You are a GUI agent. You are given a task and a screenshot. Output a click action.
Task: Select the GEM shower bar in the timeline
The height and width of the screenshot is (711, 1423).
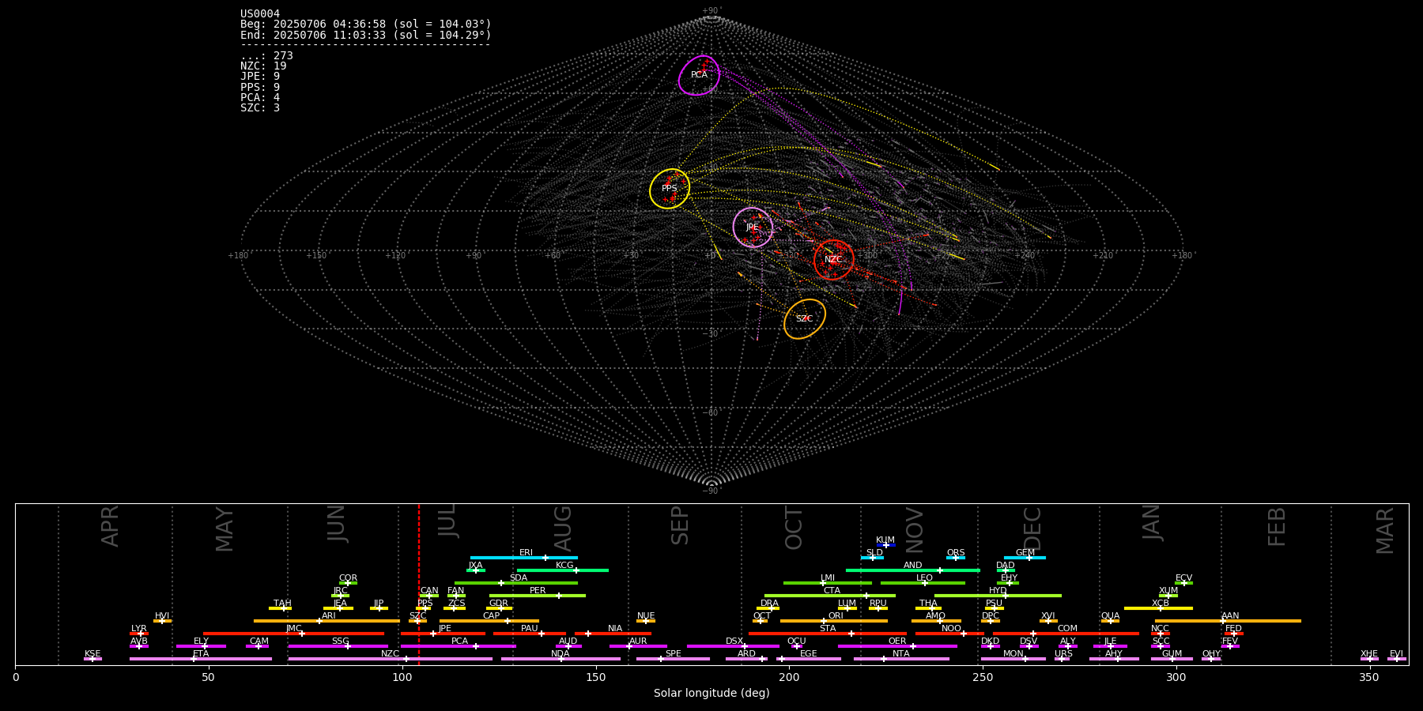point(1025,558)
